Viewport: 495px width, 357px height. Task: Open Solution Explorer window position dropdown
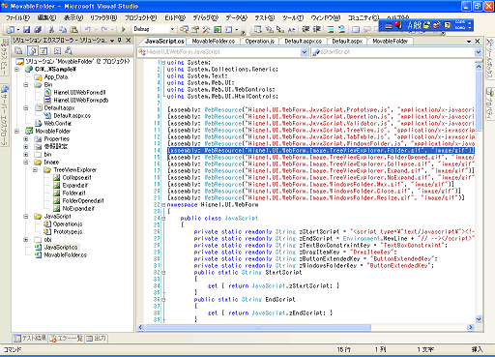coord(112,41)
